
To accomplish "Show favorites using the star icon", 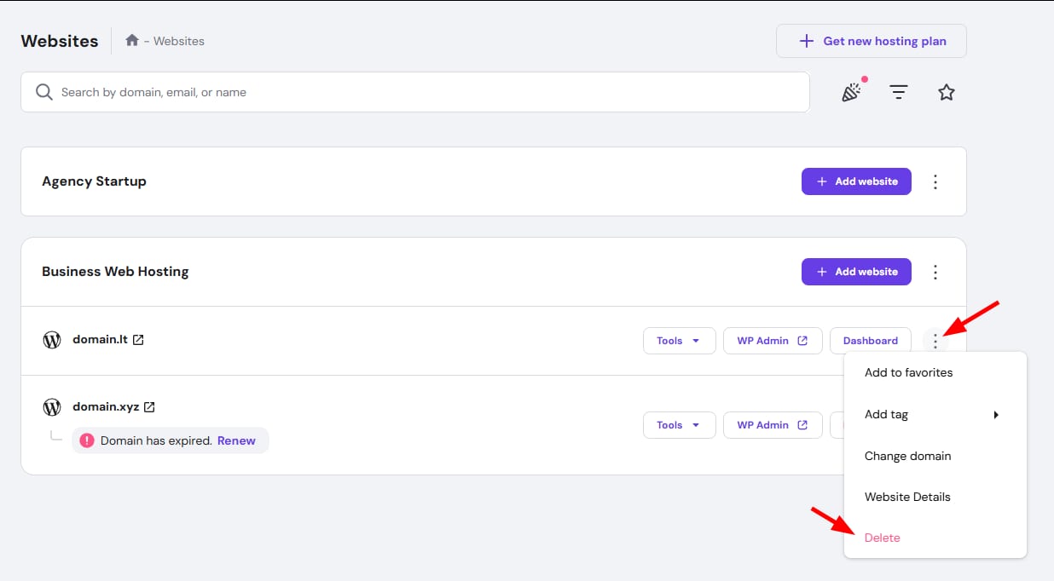I will click(x=946, y=92).
